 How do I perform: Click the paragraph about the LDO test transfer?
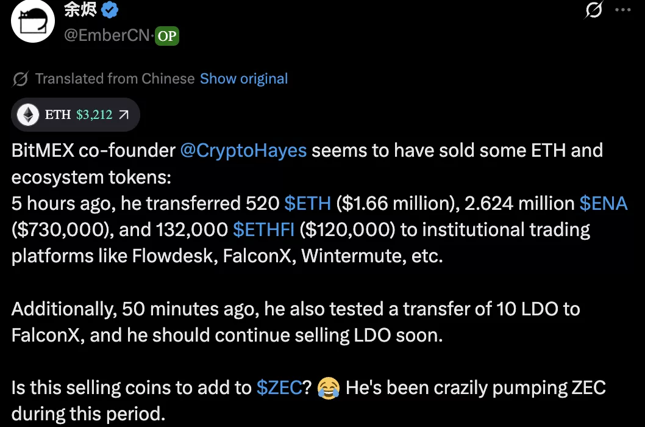pos(295,322)
